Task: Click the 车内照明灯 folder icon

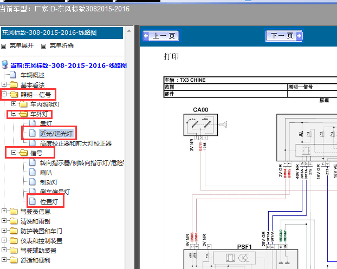Action: (x=23, y=104)
